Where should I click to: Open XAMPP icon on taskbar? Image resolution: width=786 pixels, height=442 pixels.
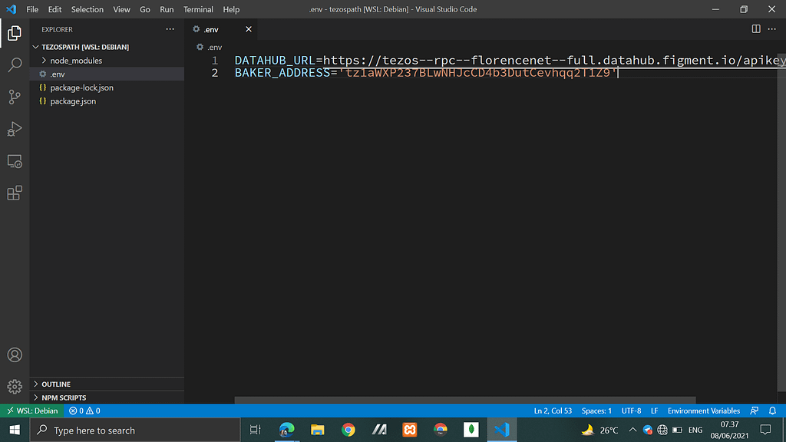point(410,430)
